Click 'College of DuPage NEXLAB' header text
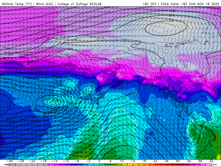This screenshot has height=166, width=221. pos(79,4)
